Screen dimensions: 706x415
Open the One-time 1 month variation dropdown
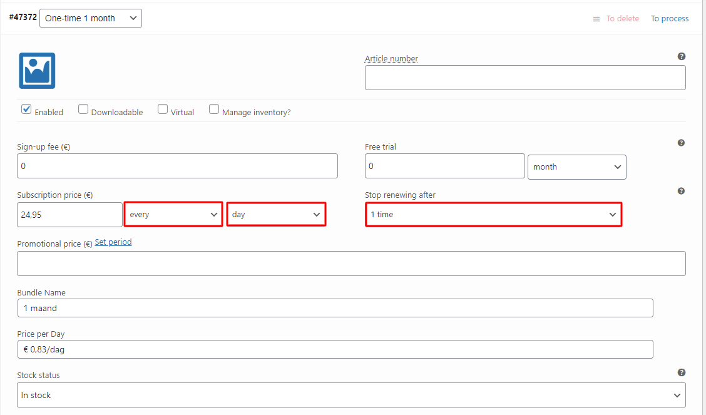[91, 18]
